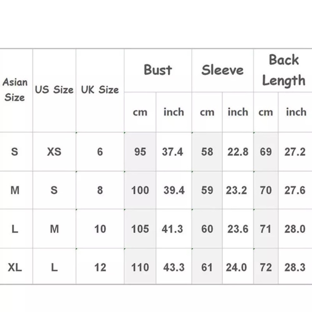The image size is (312, 312).
Task: Select the US Size header cell
Action: (54, 90)
